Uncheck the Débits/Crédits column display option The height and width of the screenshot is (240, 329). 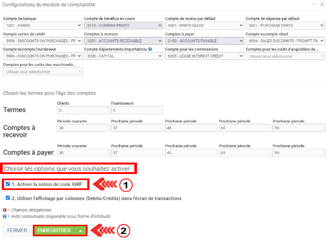[7, 198]
